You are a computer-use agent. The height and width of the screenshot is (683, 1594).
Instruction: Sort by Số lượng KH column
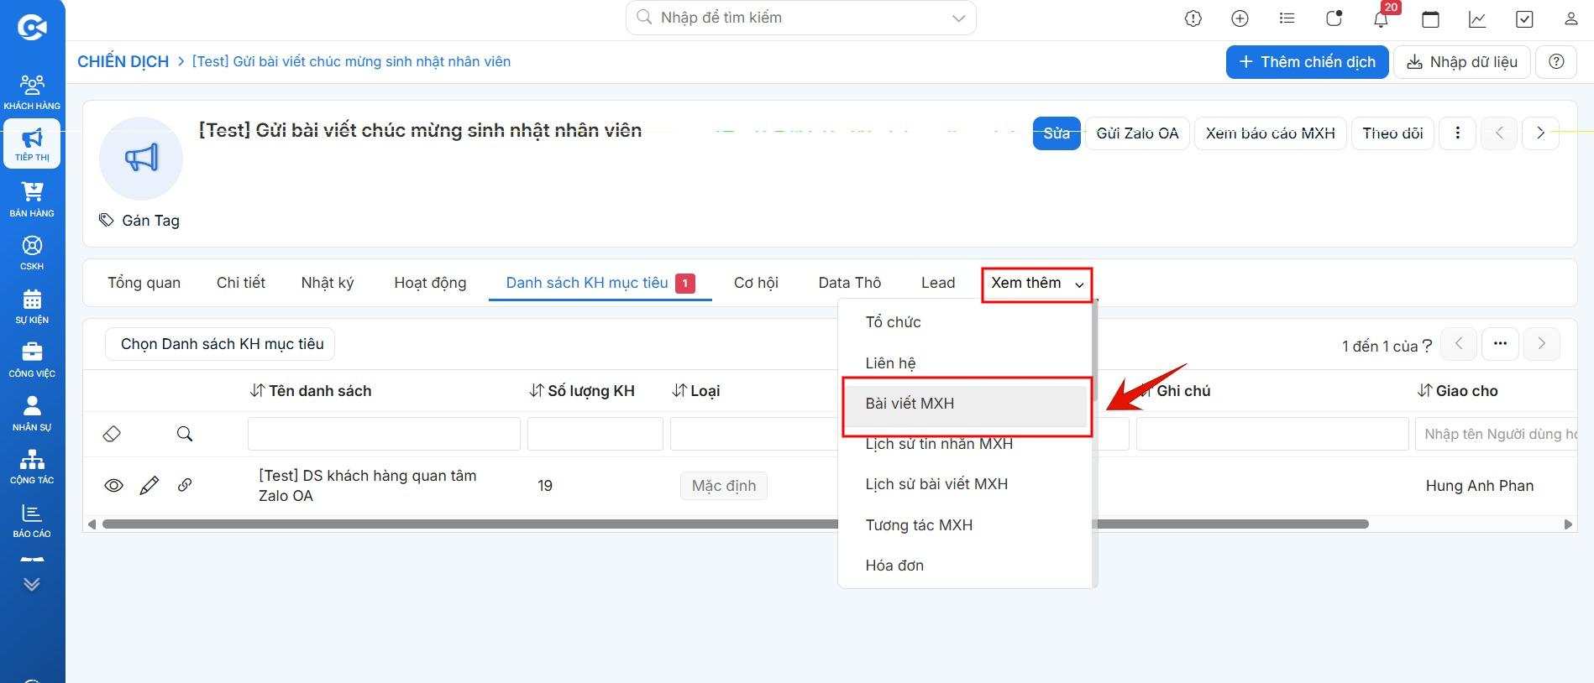(582, 391)
